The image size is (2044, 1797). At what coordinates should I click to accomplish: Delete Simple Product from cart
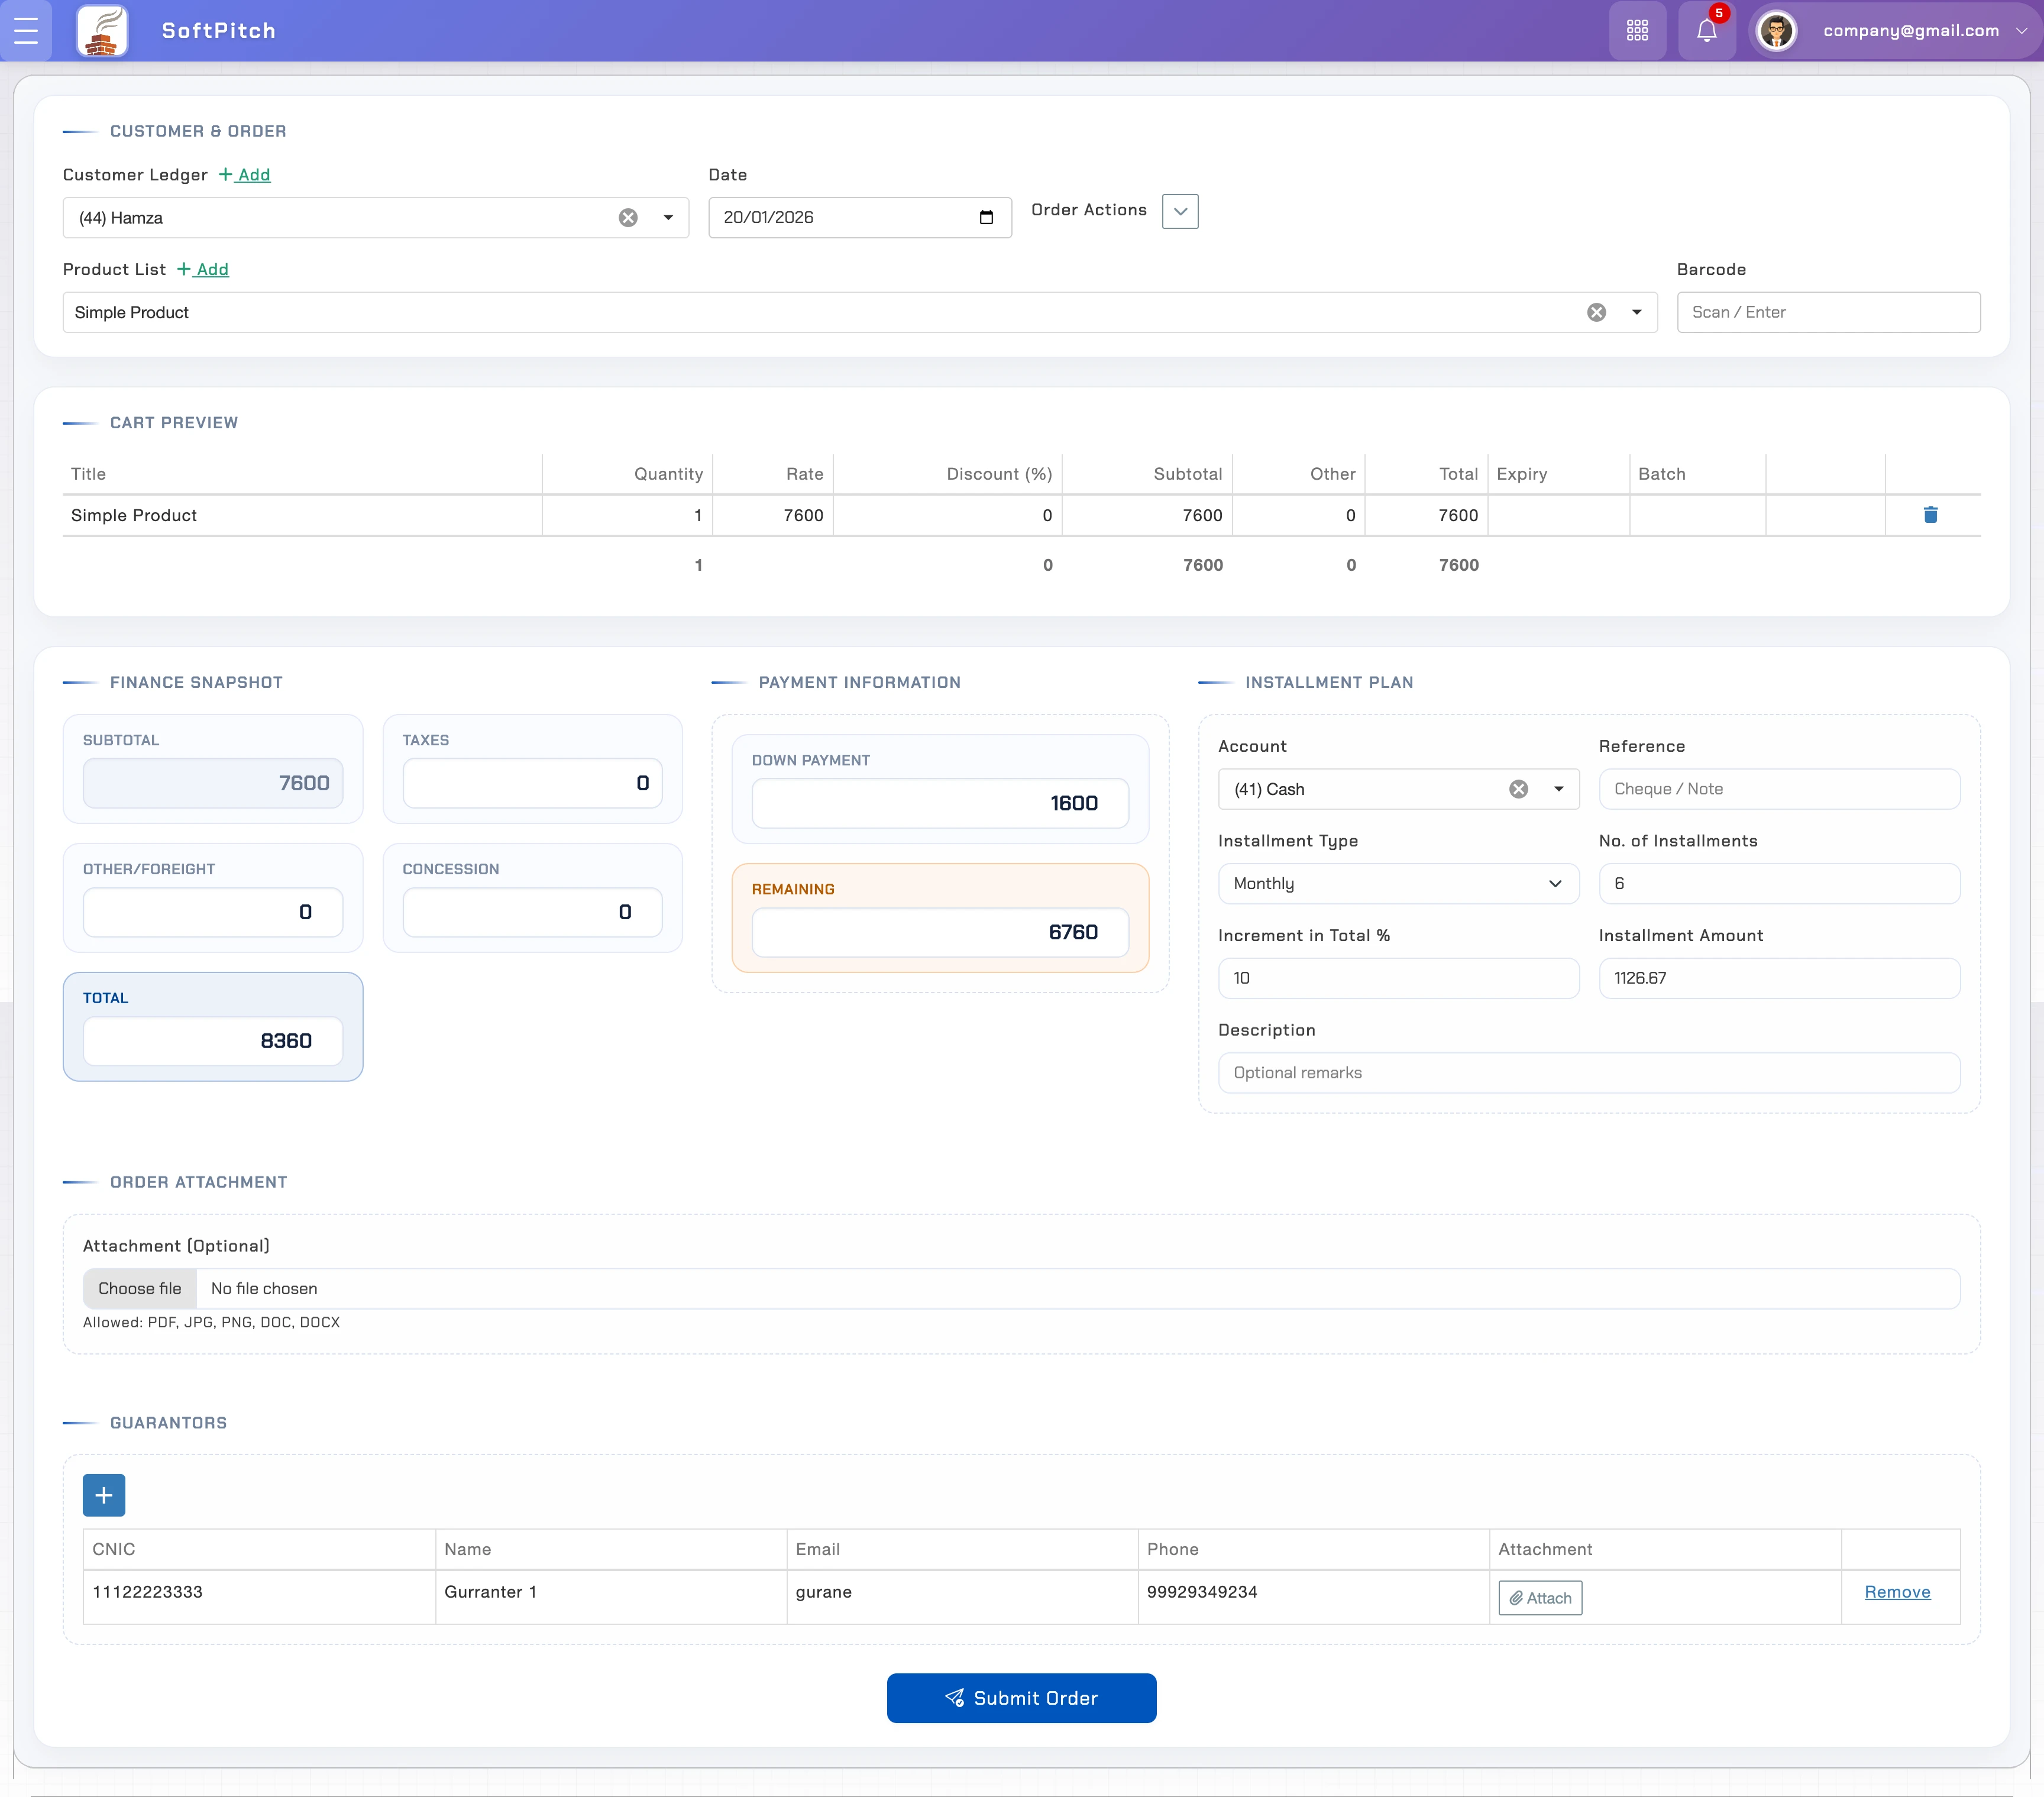point(1930,515)
